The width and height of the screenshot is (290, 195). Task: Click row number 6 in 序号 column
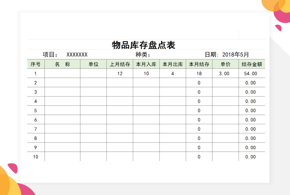[x=36, y=120]
